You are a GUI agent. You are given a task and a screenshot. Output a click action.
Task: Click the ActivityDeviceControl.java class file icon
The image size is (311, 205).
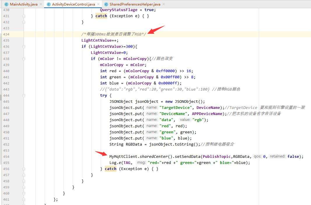48,4
